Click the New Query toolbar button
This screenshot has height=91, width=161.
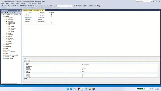click(x=23, y=6)
